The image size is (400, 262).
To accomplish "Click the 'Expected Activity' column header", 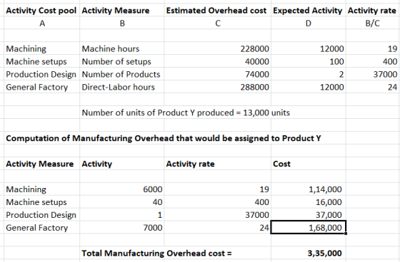I will click(x=307, y=11).
